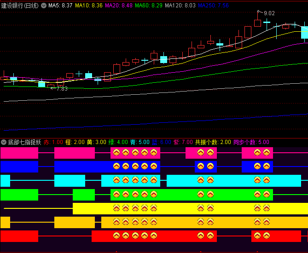Viewport: 308px width, 253px height.
Task: Click the 底部七指捉妖 indicator name
Action: coord(24,142)
